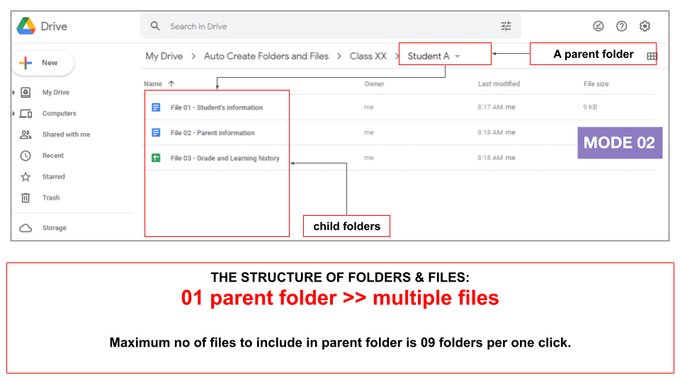Image resolution: width=680 pixels, height=382 pixels.
Task: Go to Class XX in breadcrumb
Action: click(x=368, y=56)
